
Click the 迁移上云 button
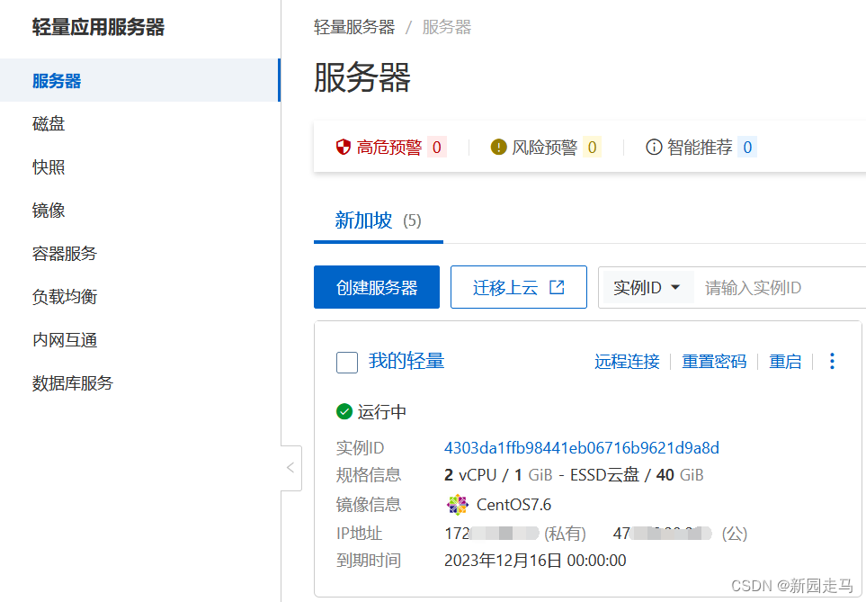[519, 287]
